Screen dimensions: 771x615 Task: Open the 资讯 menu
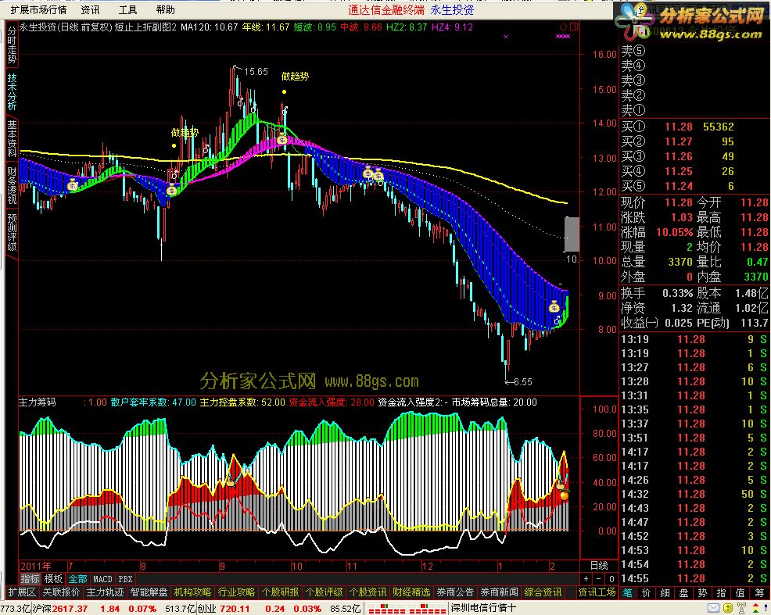click(x=90, y=10)
